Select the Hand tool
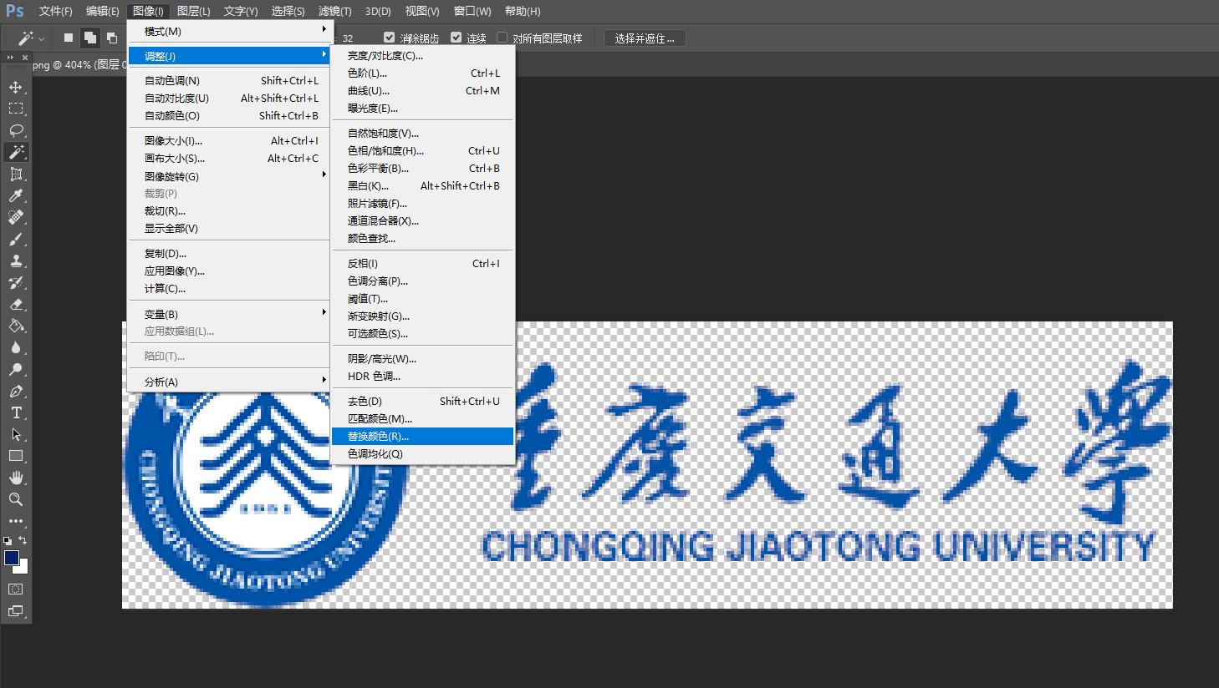 tap(16, 478)
